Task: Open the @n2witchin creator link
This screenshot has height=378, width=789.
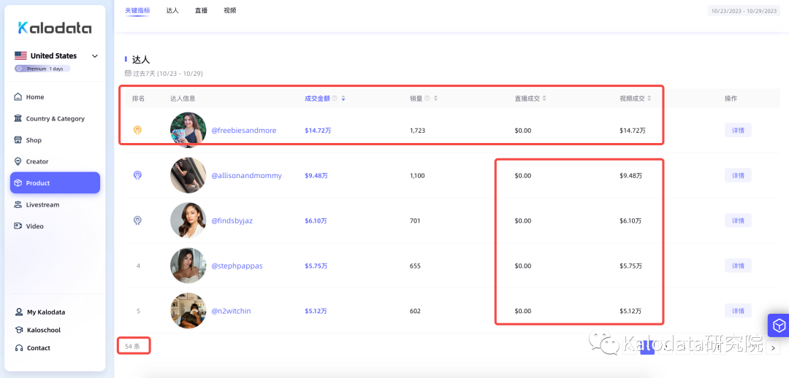Action: pyautogui.click(x=231, y=311)
